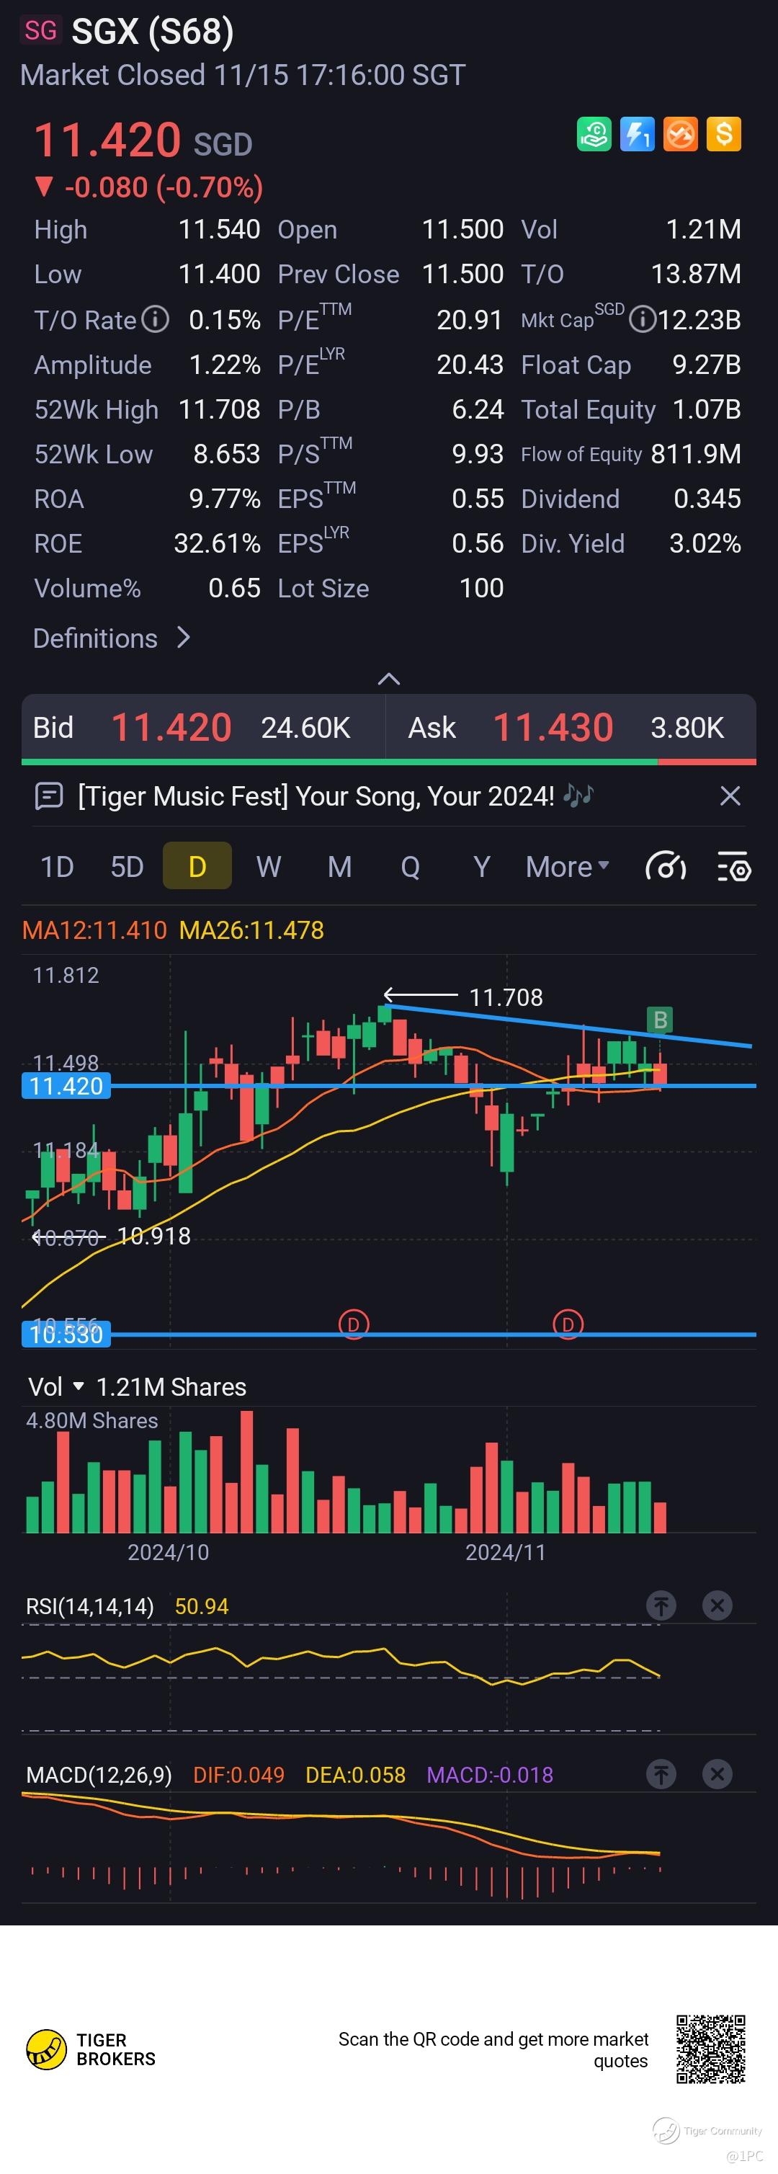
Task: Tap the Ask price 11.430
Action: (553, 728)
